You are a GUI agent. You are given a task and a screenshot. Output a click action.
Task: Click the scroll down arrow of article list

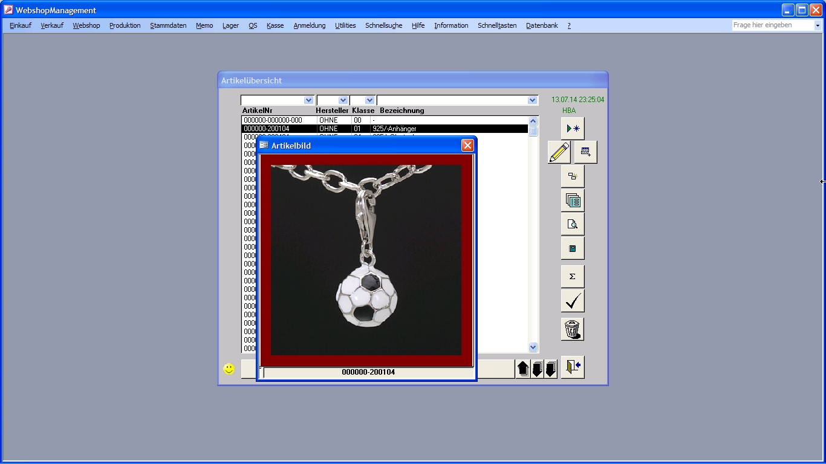pyautogui.click(x=533, y=347)
